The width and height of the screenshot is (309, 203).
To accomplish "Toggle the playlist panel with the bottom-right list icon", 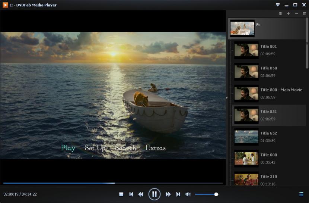I will point(301,194).
